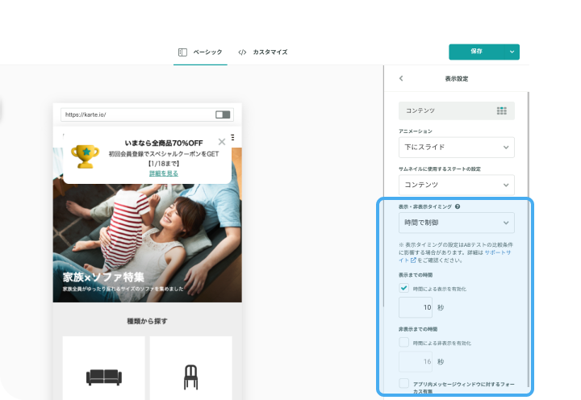Select the chair category icon
The width and height of the screenshot is (581, 400).
(190, 377)
